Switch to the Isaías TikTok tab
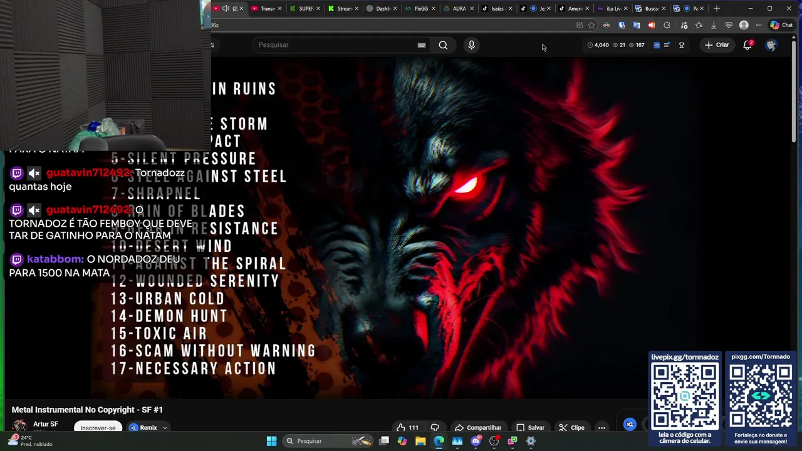This screenshot has width=802, height=451. point(497,9)
